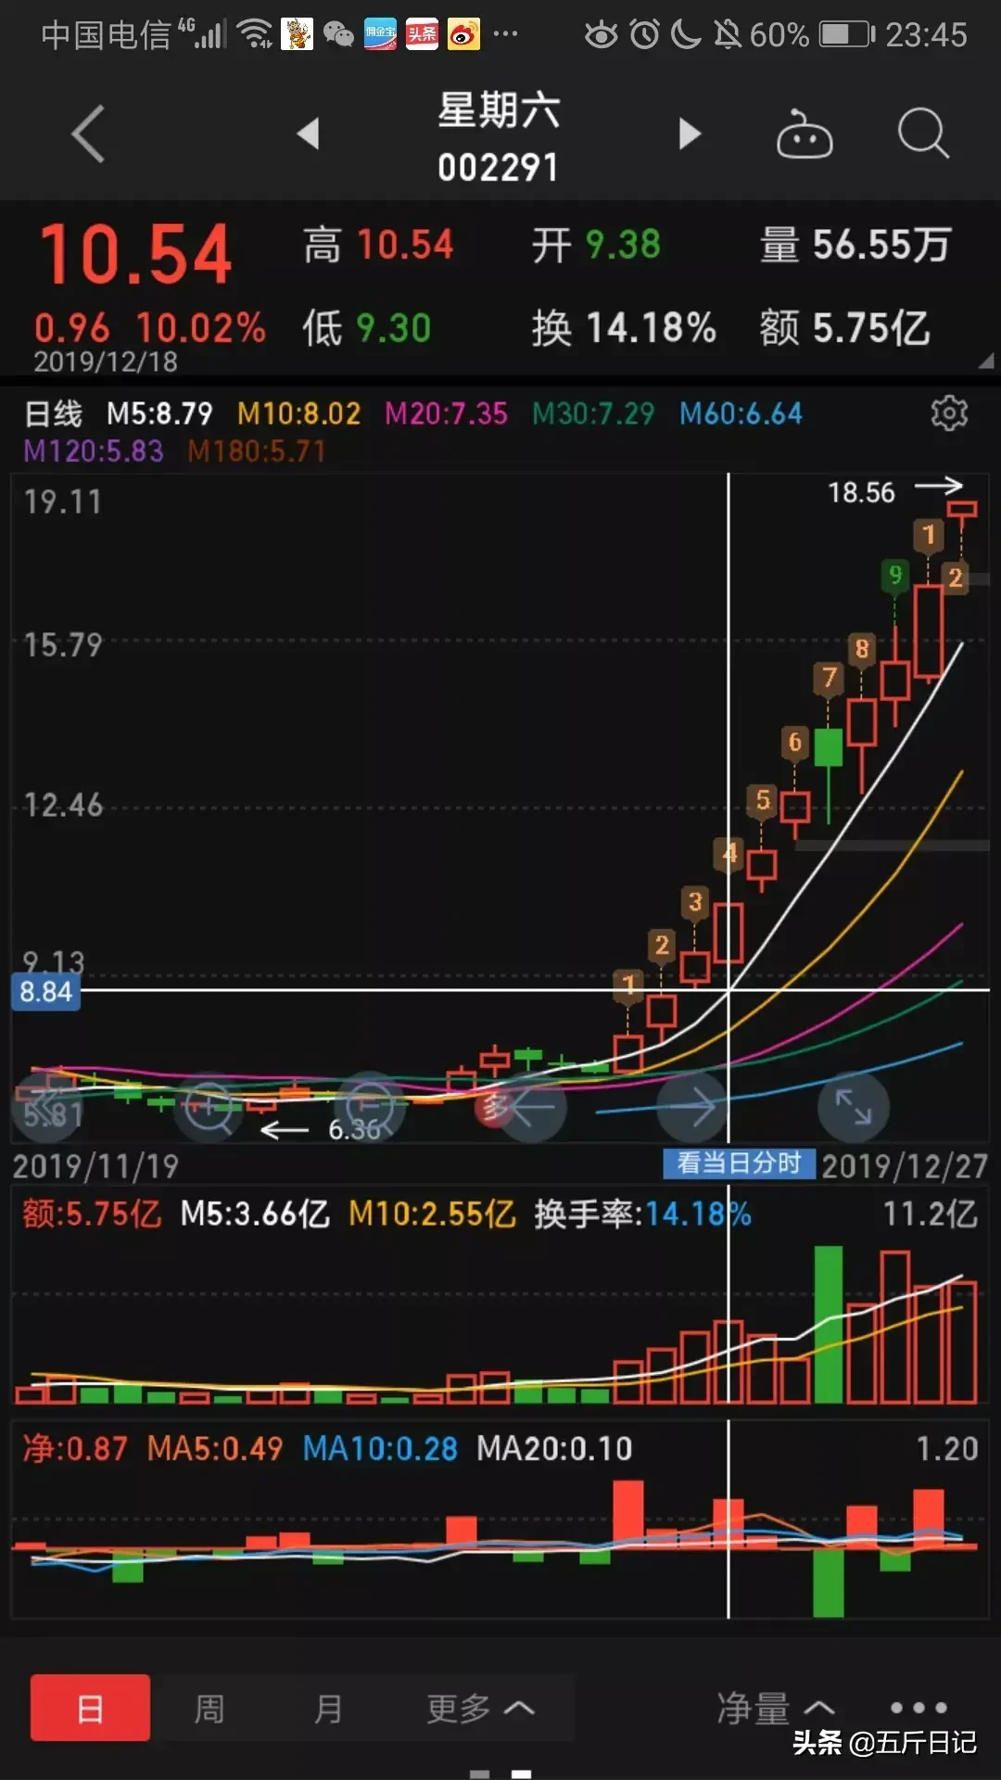Tap the 换 14.18% turnover value
Image resolution: width=1001 pixels, height=1780 pixels.
623,328
